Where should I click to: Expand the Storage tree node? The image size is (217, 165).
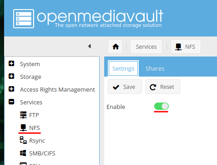[x=11, y=76]
